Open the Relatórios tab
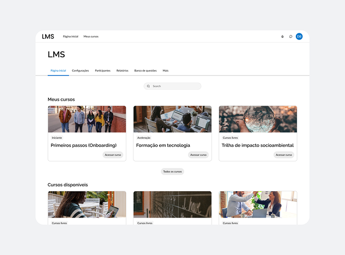This screenshot has width=345, height=255. pyautogui.click(x=122, y=71)
